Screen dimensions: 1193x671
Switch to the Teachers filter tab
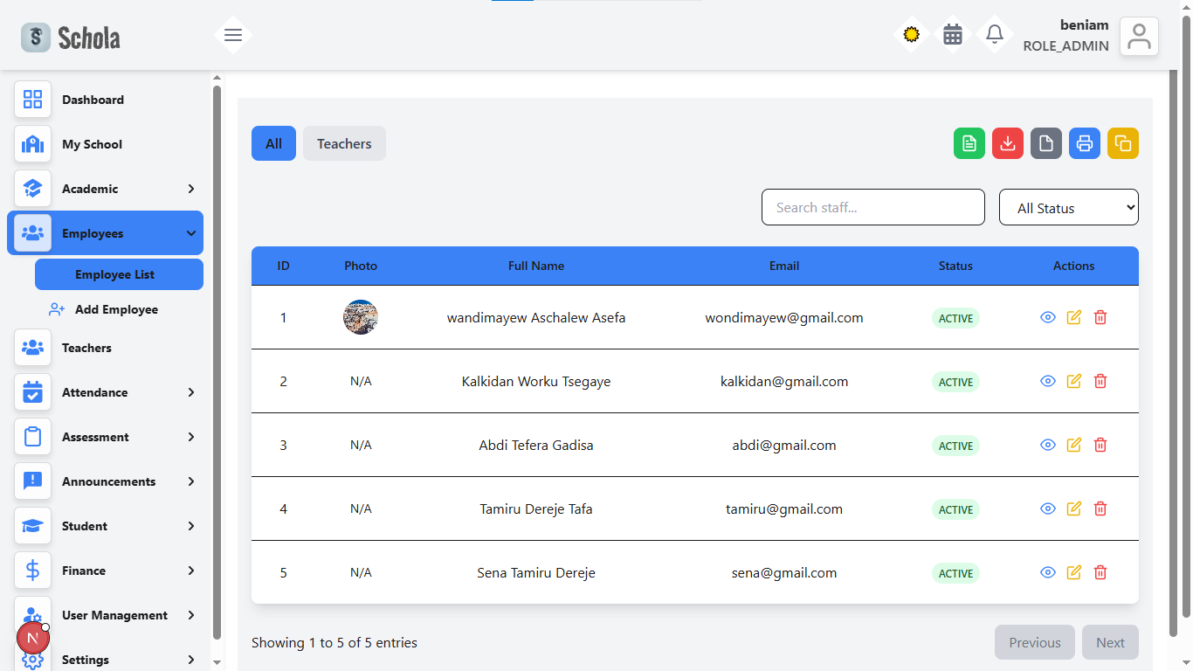(x=343, y=142)
